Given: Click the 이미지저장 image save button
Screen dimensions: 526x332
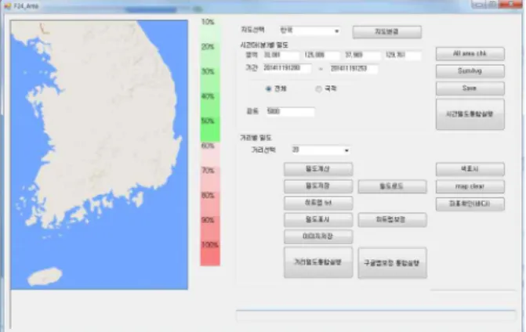Looking at the screenshot, I should pyautogui.click(x=318, y=236).
